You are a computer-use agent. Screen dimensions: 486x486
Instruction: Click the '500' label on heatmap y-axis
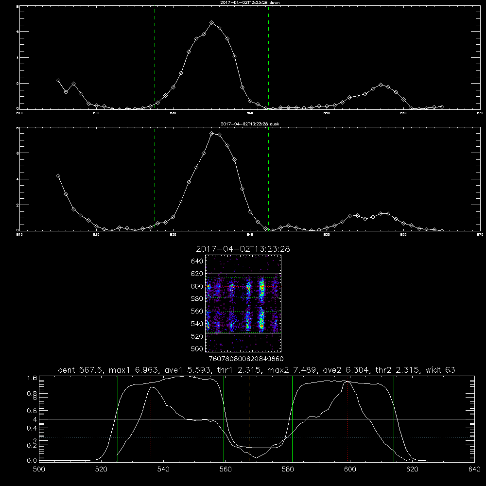pyautogui.click(x=197, y=348)
